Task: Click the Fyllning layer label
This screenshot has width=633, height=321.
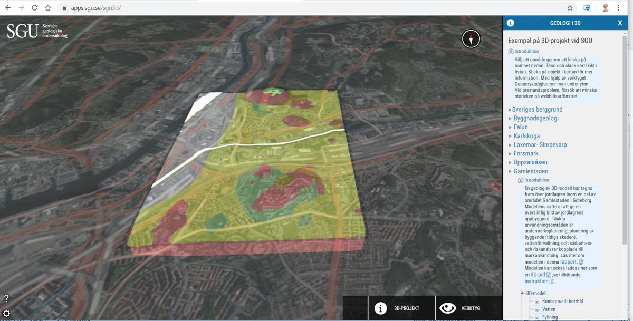Action: click(x=550, y=317)
